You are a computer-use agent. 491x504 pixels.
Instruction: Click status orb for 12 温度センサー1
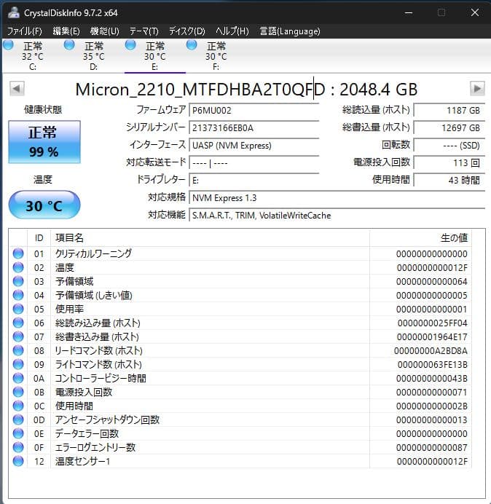click(x=18, y=461)
